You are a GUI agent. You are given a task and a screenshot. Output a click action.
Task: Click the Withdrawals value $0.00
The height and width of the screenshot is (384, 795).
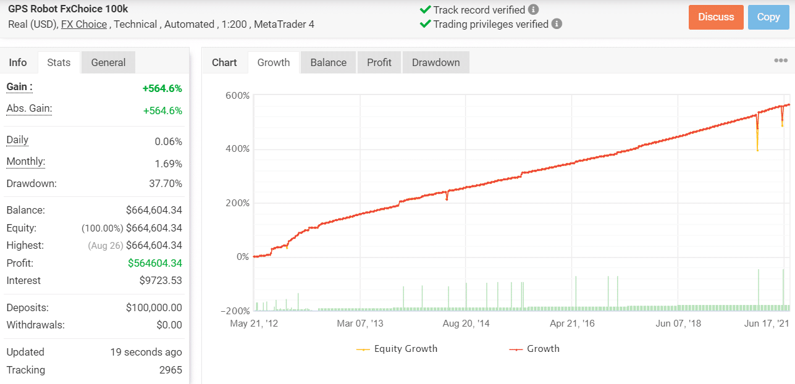(x=168, y=325)
